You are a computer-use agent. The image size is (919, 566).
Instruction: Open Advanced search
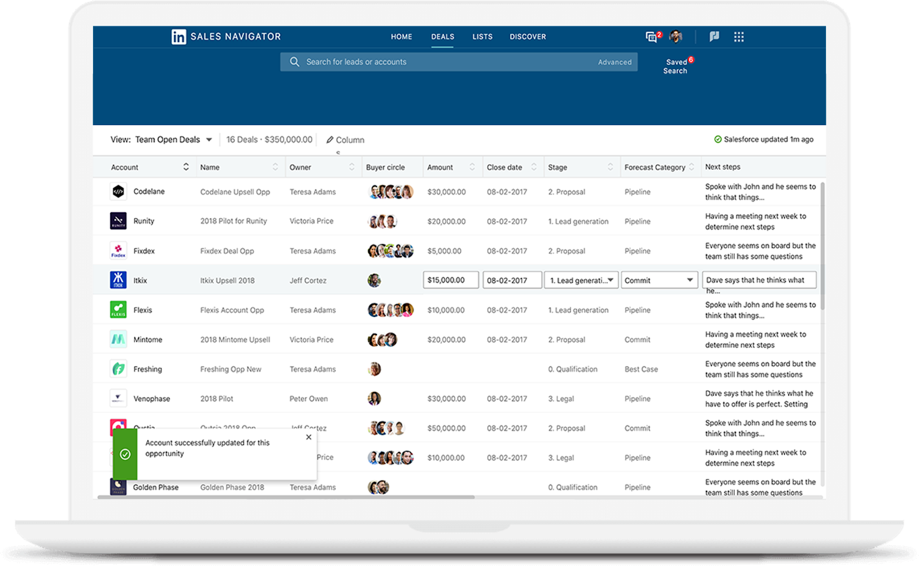click(x=615, y=62)
